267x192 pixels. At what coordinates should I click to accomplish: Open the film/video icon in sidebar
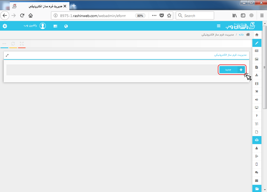coord(257,84)
